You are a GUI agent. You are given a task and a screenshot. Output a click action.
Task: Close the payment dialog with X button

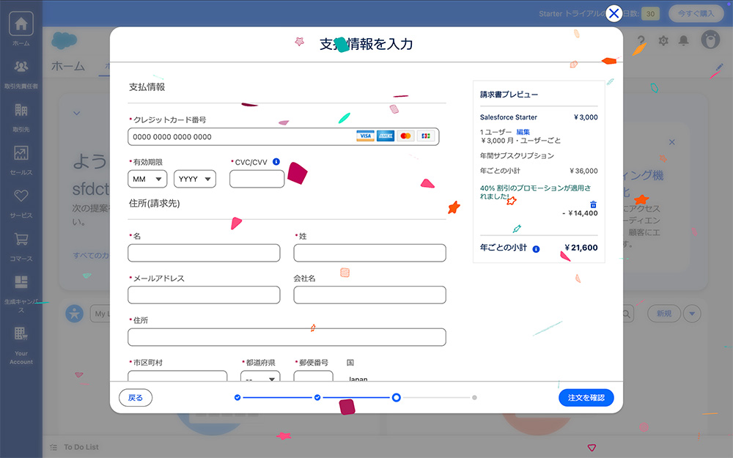click(x=614, y=13)
